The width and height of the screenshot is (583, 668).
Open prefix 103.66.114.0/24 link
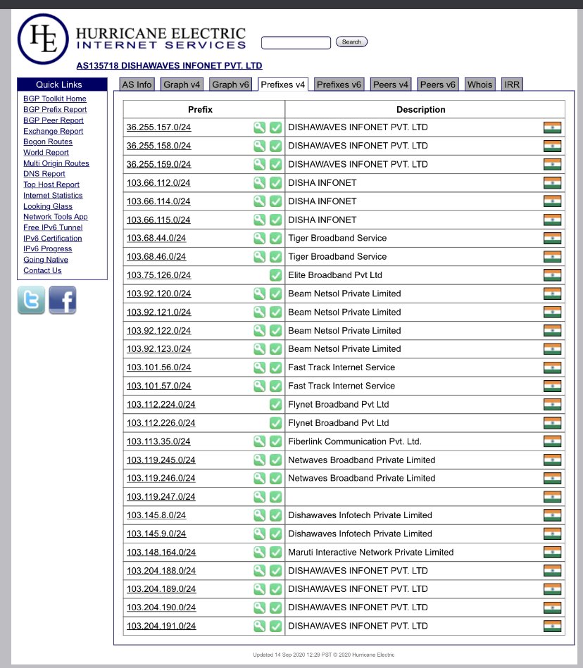pyautogui.click(x=158, y=201)
